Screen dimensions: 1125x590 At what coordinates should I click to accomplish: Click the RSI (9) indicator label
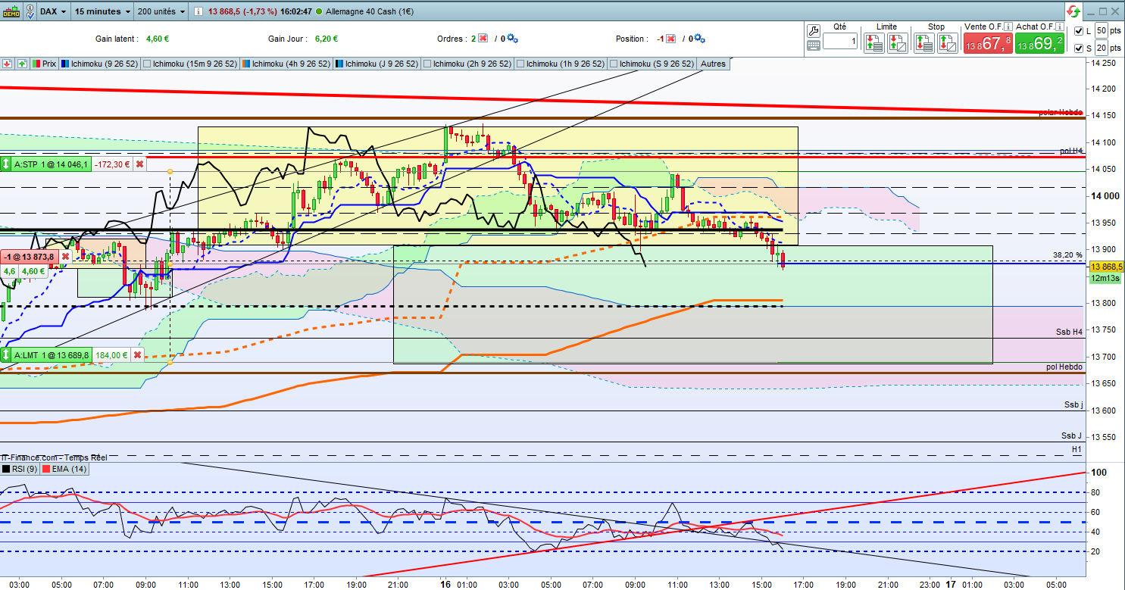point(20,470)
